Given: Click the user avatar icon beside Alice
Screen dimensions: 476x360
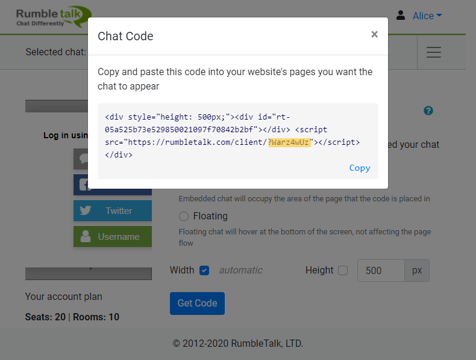Looking at the screenshot, I should click(401, 16).
